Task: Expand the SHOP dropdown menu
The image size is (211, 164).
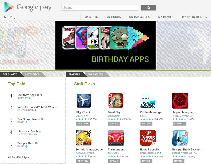Action: click(8, 17)
